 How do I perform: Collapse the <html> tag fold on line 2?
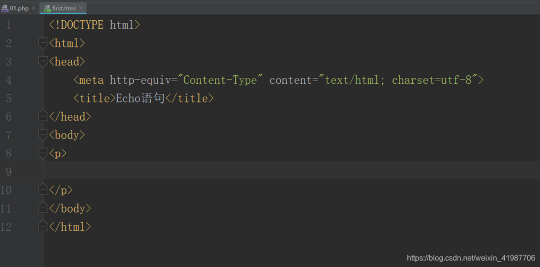coord(43,44)
